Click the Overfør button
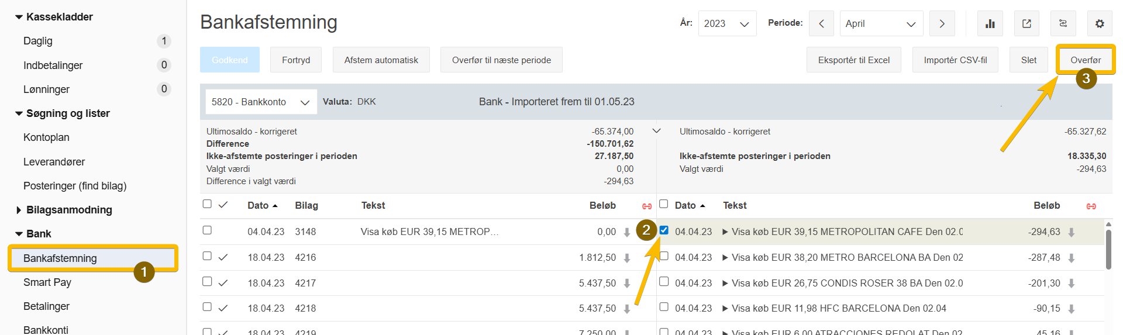The height and width of the screenshot is (335, 1123). point(1085,60)
